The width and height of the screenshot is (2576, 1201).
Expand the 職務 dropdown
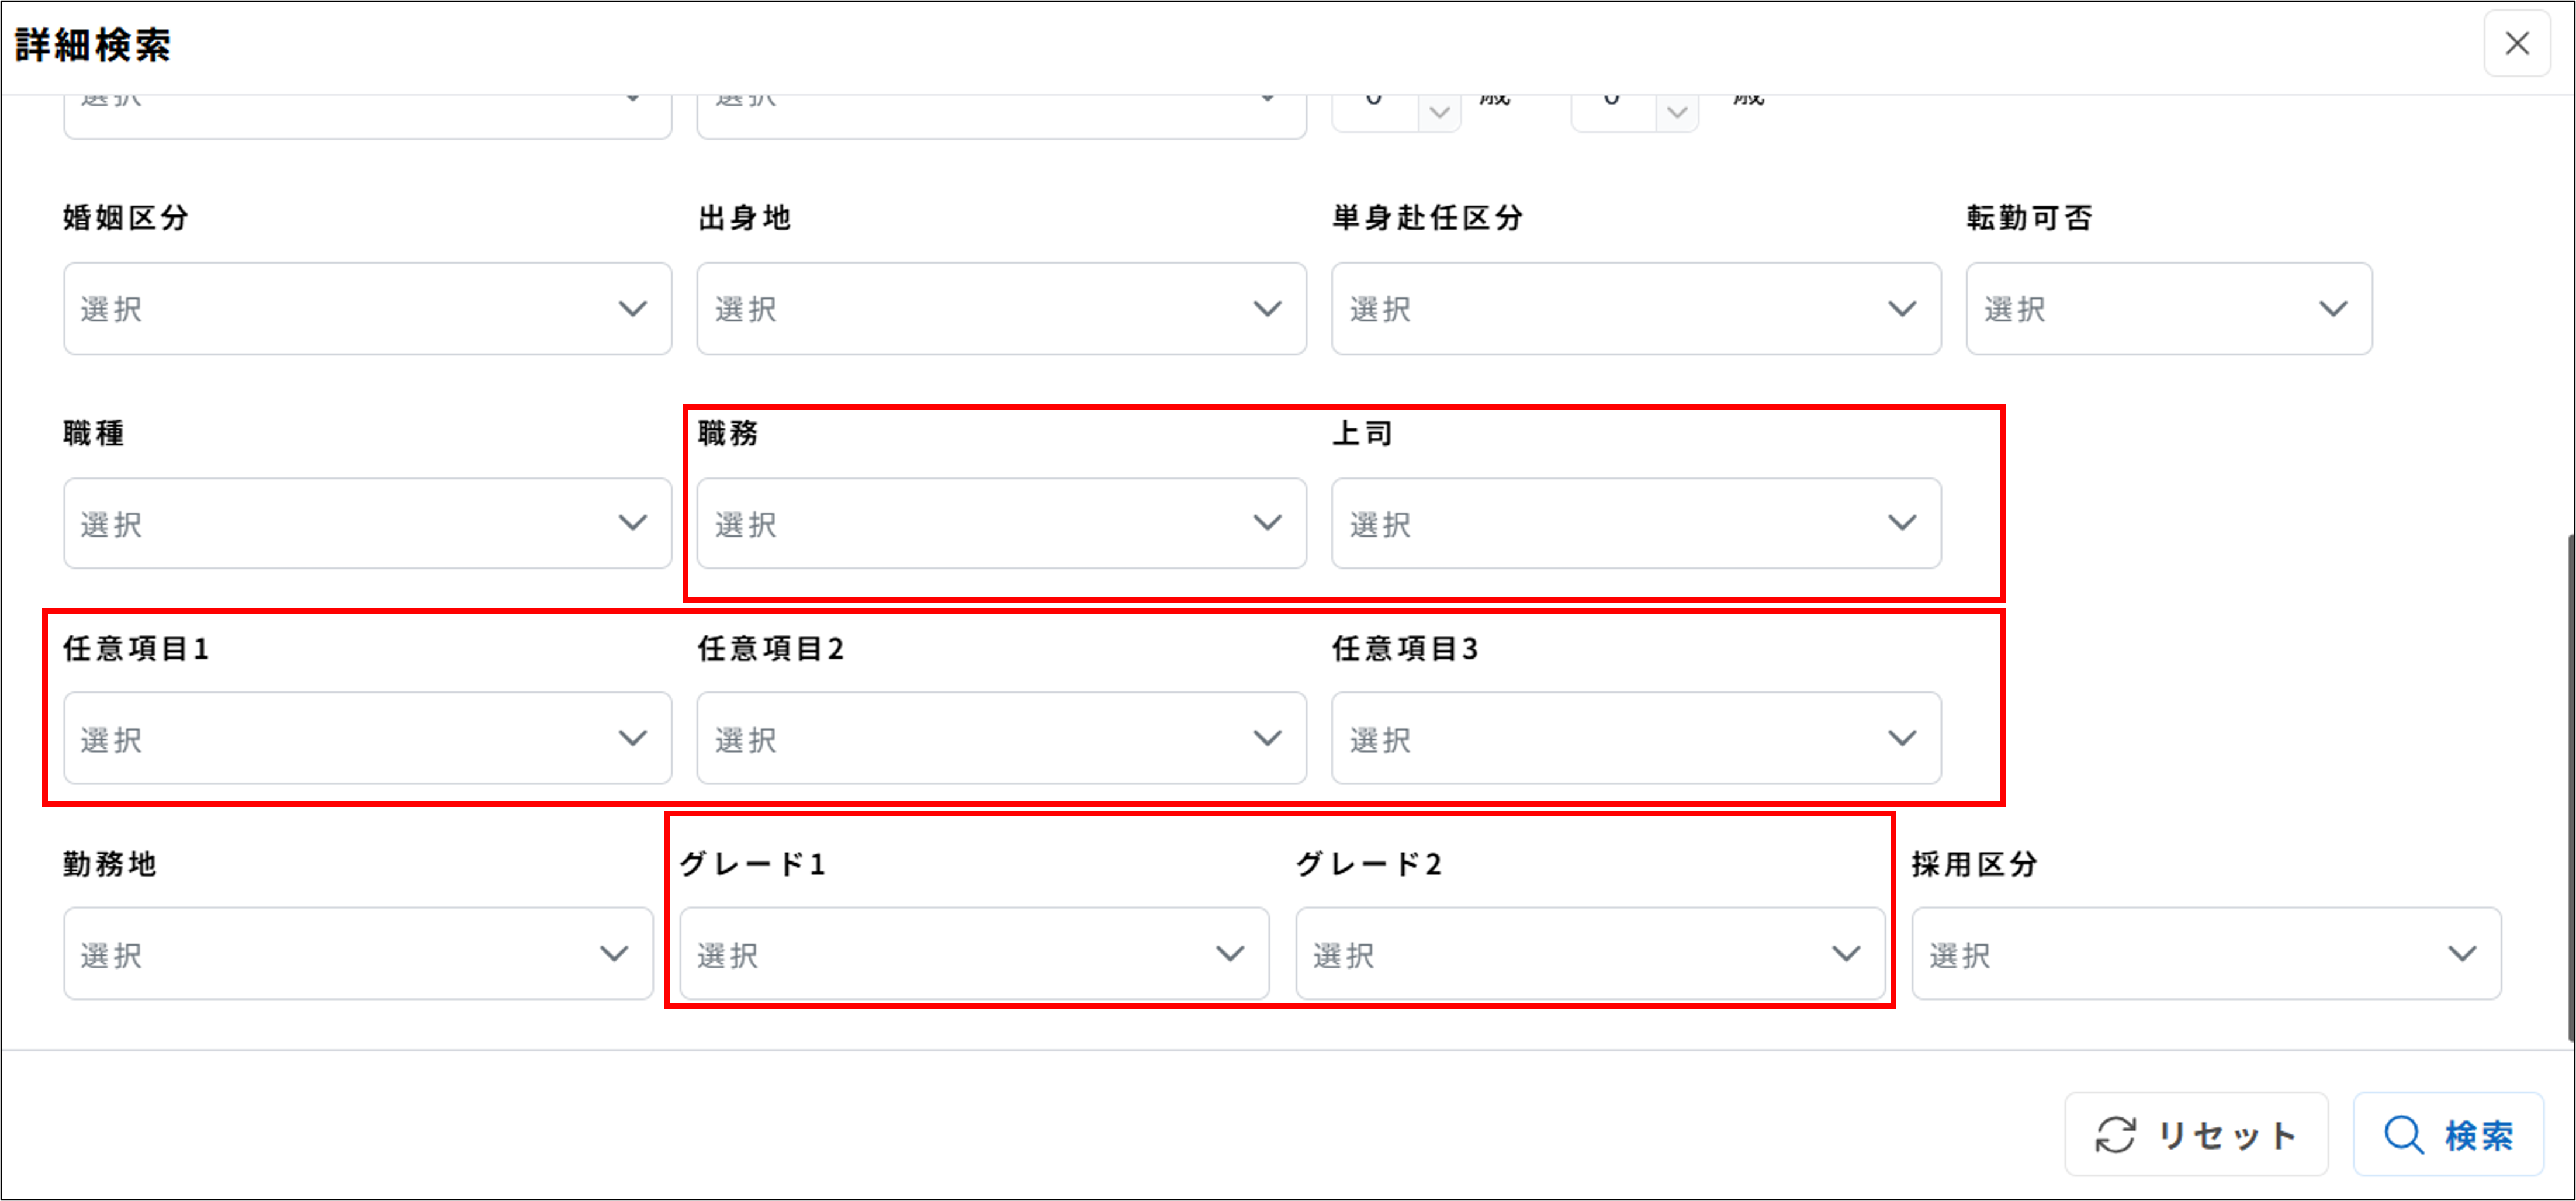point(1000,523)
